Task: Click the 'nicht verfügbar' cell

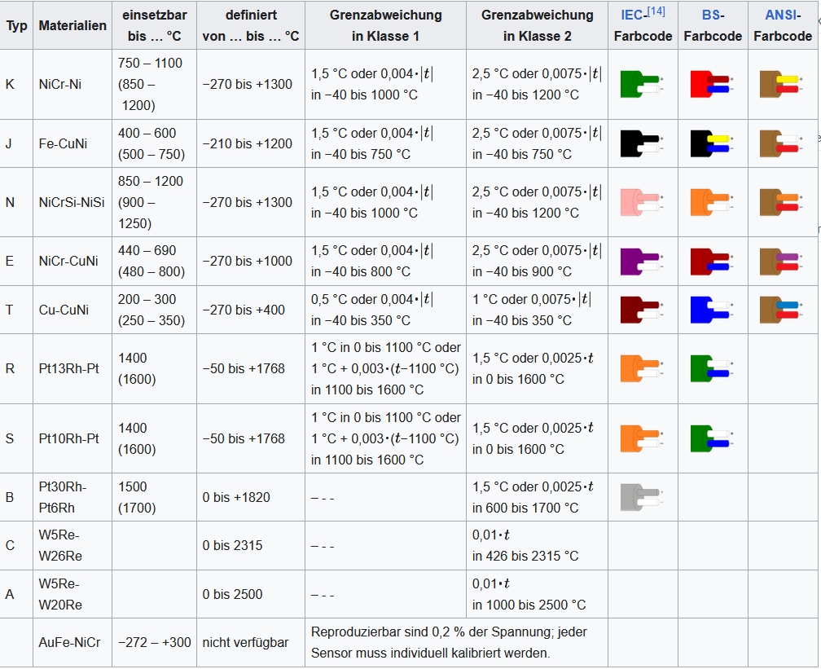Action: pyautogui.click(x=251, y=642)
